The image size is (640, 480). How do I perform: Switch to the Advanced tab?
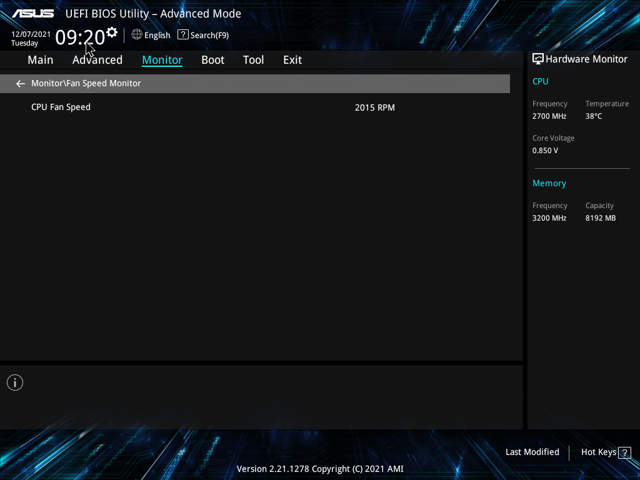[97, 60]
